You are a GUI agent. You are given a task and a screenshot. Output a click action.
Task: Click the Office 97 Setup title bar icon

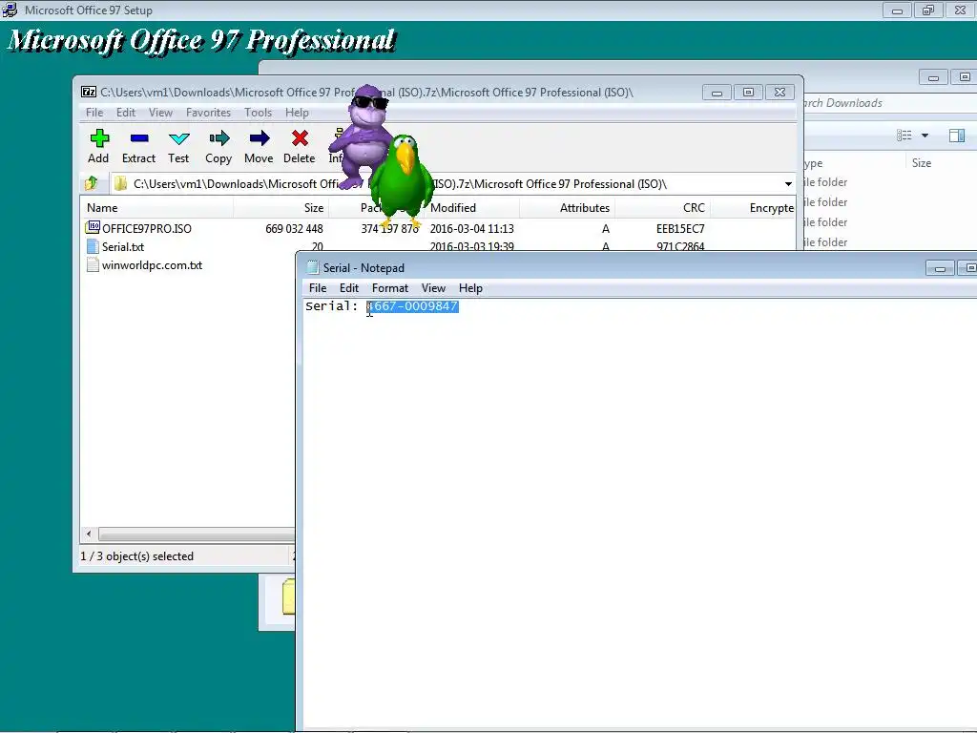coord(10,10)
